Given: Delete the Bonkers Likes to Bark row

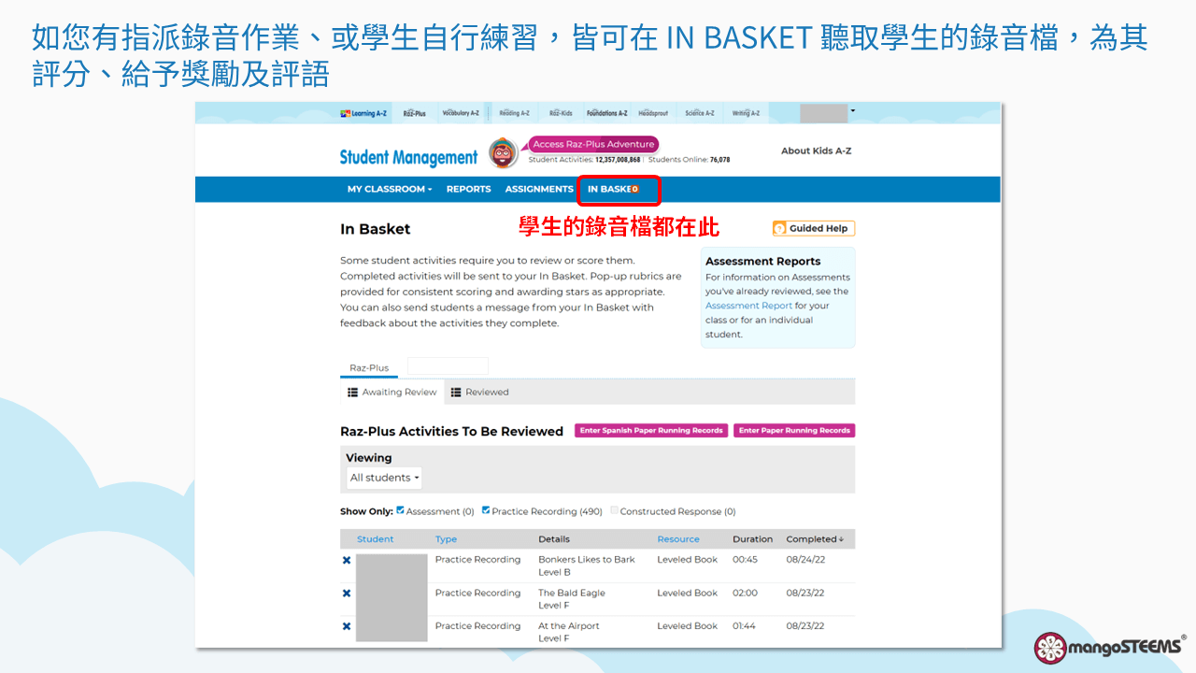Looking at the screenshot, I should click(347, 560).
